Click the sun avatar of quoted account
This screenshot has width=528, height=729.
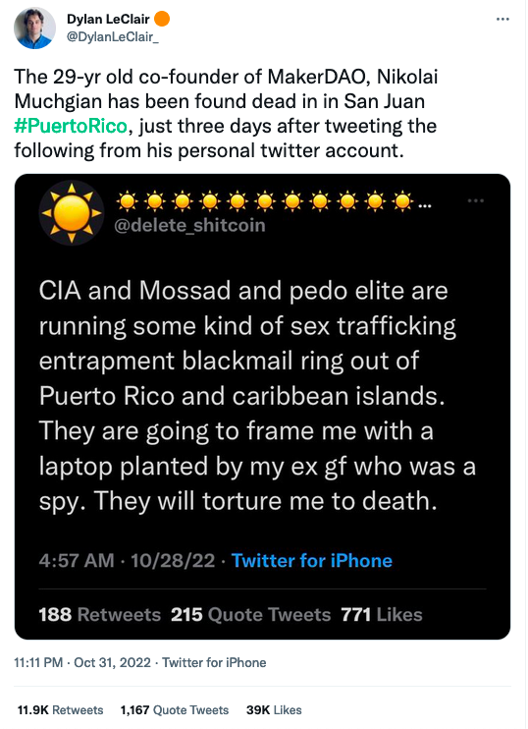(x=72, y=213)
